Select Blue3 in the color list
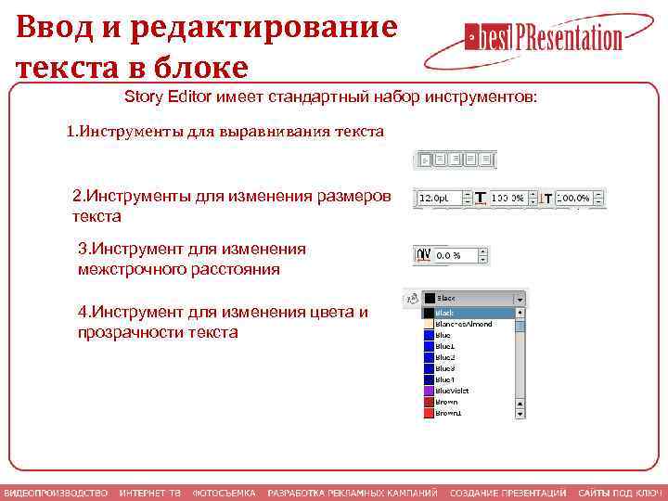This screenshot has height=501, width=668. pos(469,368)
